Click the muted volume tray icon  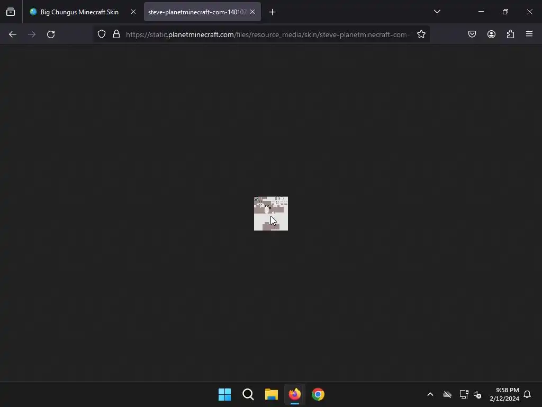point(478,394)
